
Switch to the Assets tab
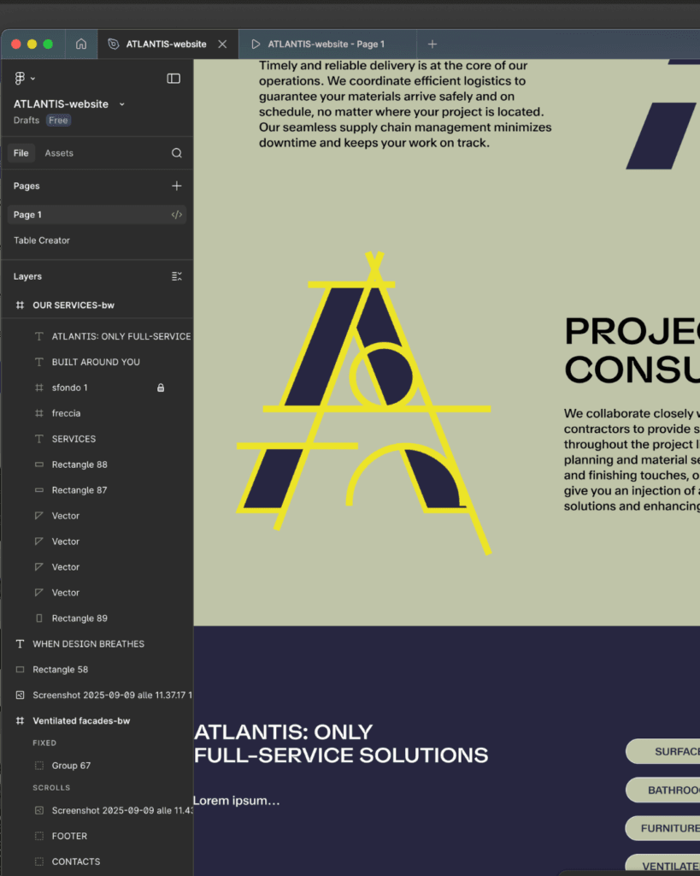pos(59,153)
